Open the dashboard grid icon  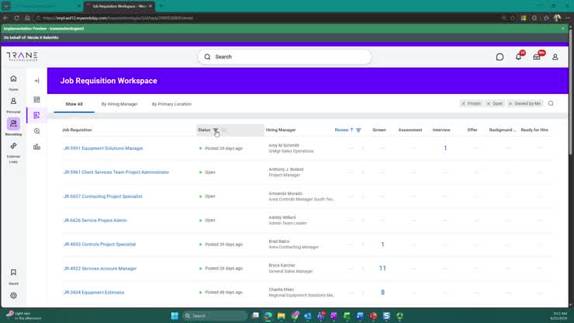[x=36, y=99]
